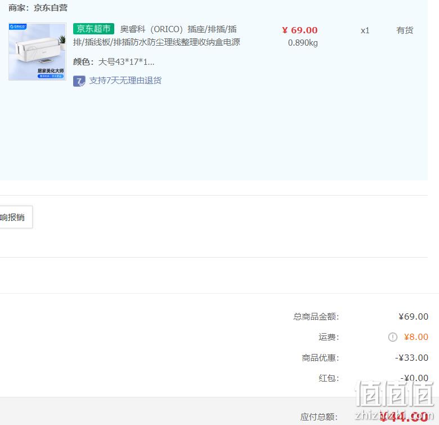Open the 奥睿科 (ORICO) product title link
The height and width of the screenshot is (425, 439).
tap(156, 36)
